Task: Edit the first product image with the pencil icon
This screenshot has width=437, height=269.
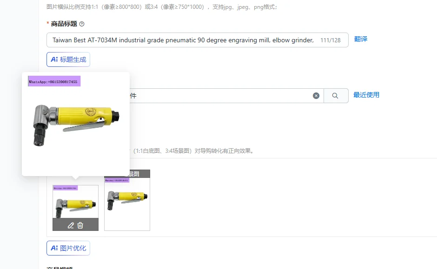Action: [x=71, y=225]
